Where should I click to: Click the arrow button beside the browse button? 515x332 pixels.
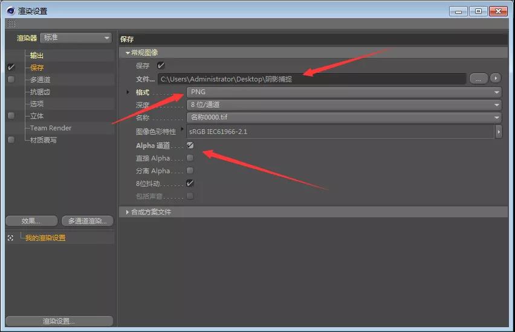coord(496,79)
